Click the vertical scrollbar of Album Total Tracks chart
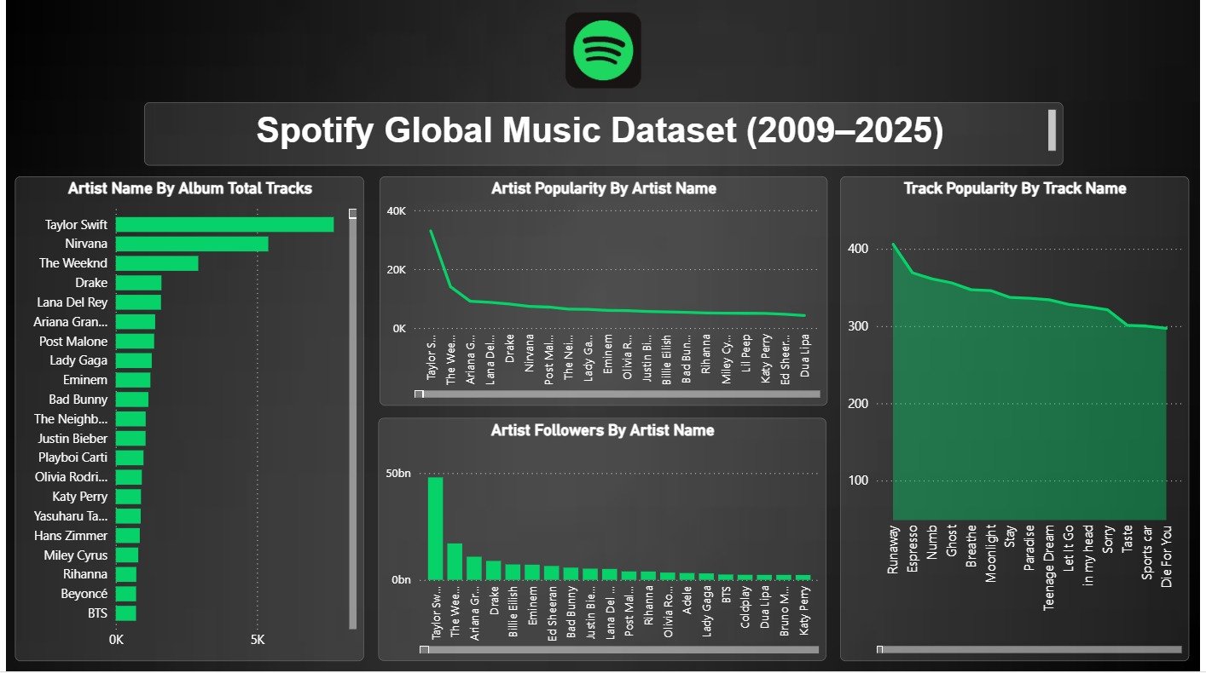Viewport: 1206px width, 673px height. pos(353,419)
